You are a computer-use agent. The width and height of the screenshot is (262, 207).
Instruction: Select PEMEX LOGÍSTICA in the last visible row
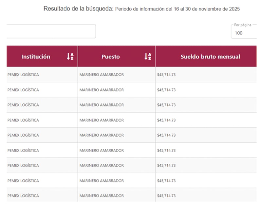23,196
